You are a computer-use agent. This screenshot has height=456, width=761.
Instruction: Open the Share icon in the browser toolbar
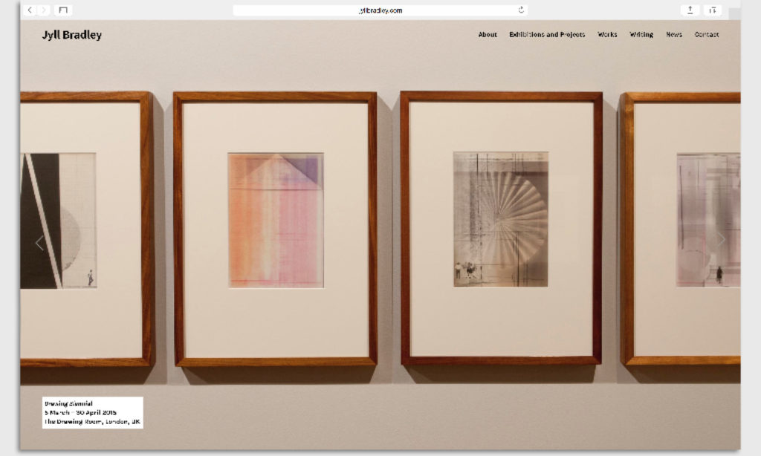pos(690,10)
